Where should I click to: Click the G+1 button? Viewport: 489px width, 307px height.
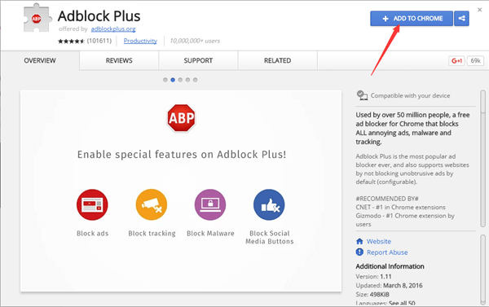click(456, 61)
